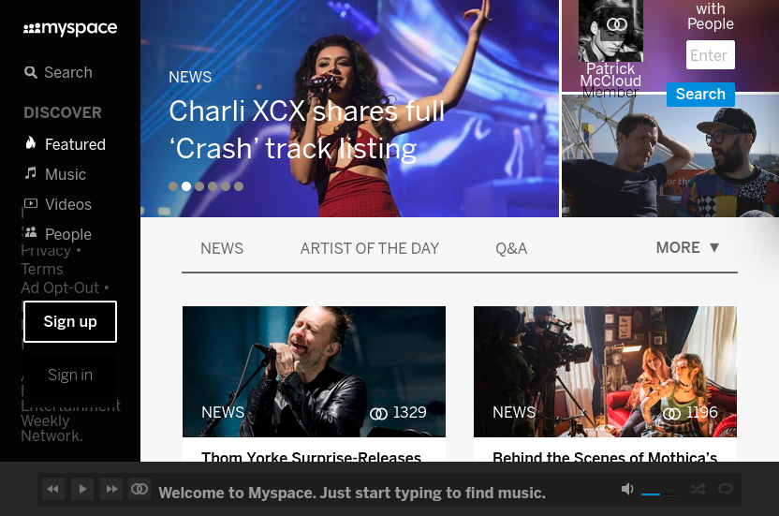779x516 pixels.
Task: Adjust the player volume slider
Action: point(660,494)
